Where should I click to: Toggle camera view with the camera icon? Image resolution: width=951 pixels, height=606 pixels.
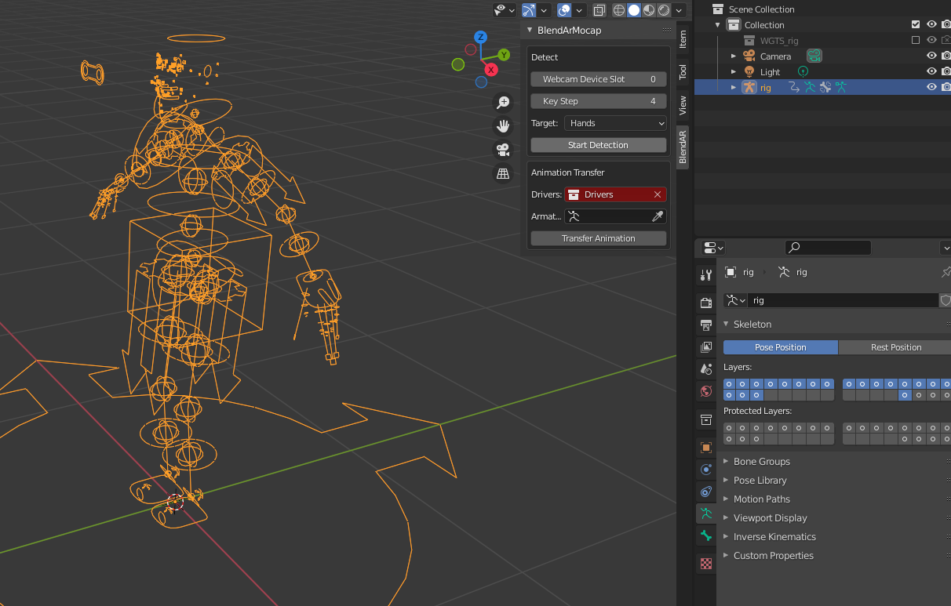tap(503, 149)
